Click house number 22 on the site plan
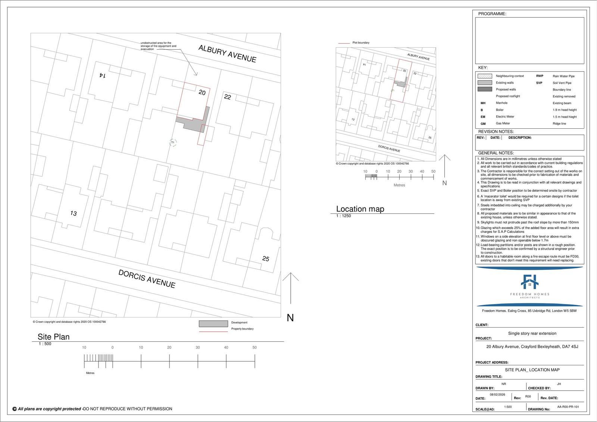 click(x=227, y=97)
